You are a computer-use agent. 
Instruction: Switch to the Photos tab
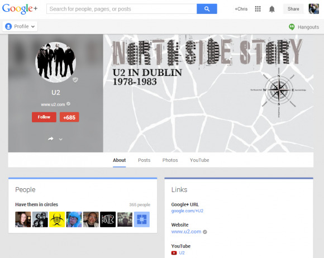tap(170, 160)
